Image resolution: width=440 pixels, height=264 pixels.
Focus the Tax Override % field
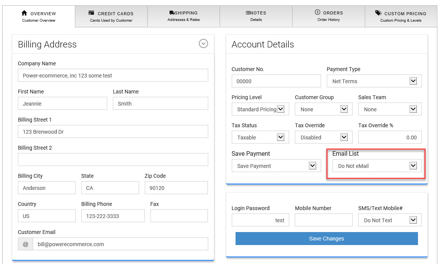(x=389, y=138)
